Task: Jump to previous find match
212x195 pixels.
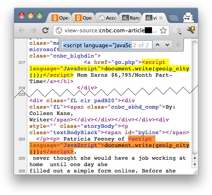Action: pos(158,45)
